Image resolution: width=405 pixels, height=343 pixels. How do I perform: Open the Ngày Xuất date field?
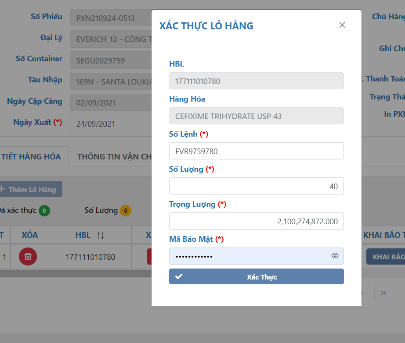[x=110, y=124]
